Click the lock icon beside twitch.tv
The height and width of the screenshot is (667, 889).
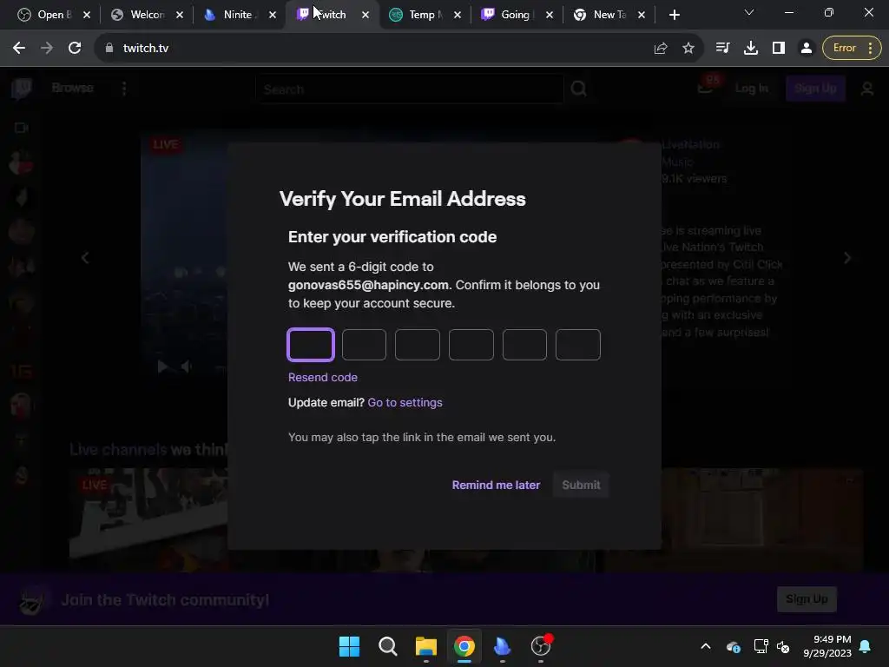point(109,49)
